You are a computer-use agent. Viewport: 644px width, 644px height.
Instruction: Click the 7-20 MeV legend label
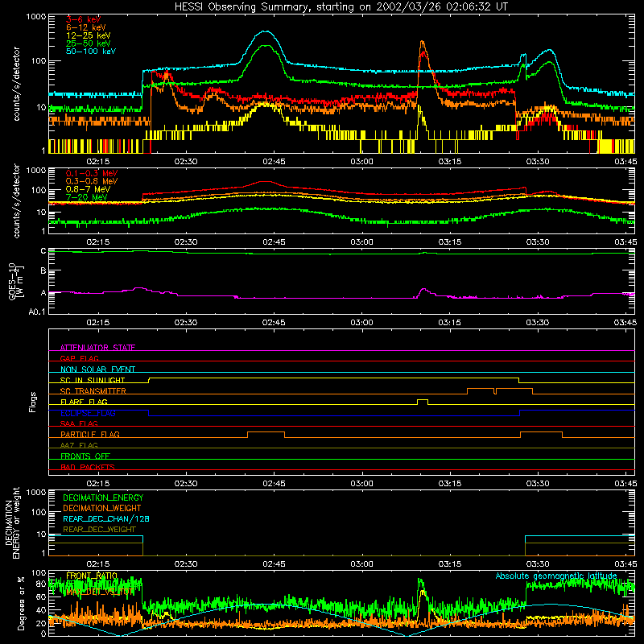(x=87, y=197)
